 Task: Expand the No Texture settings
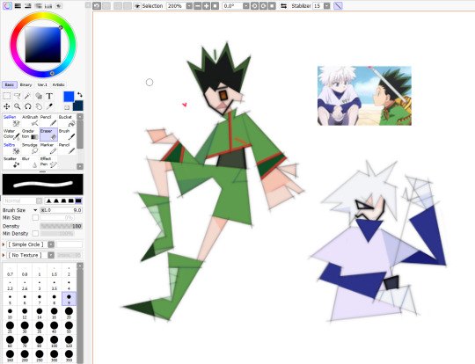tap(4, 255)
